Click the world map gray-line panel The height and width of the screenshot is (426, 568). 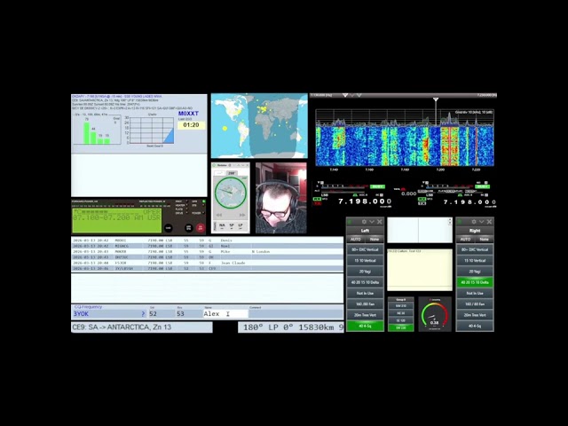tap(259, 126)
